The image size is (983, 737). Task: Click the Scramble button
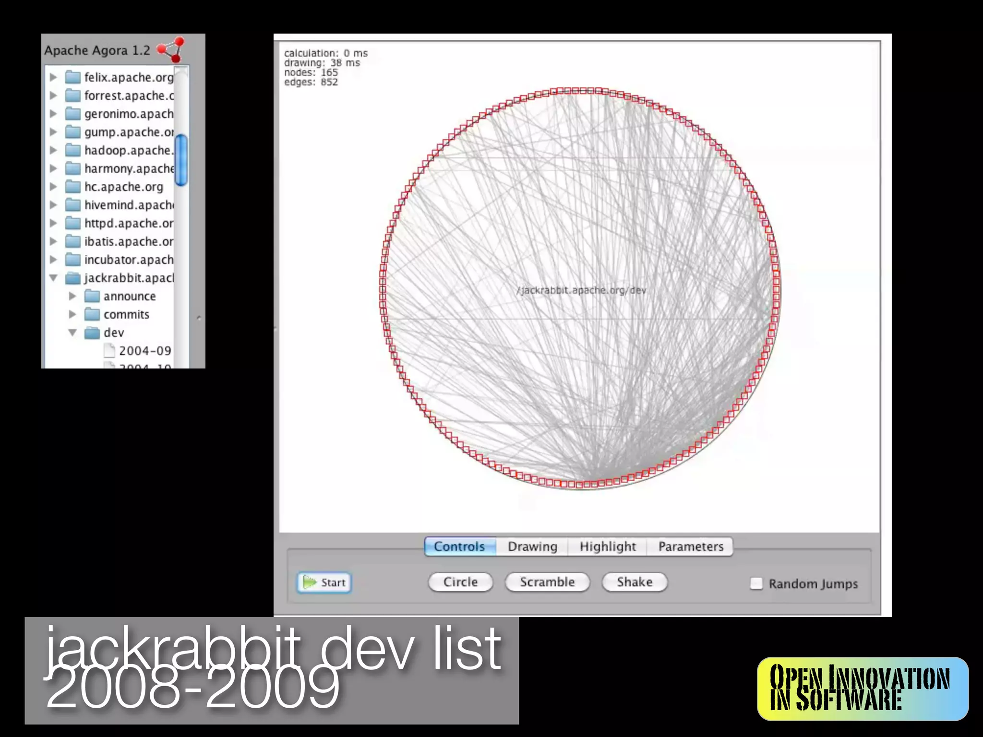(547, 582)
